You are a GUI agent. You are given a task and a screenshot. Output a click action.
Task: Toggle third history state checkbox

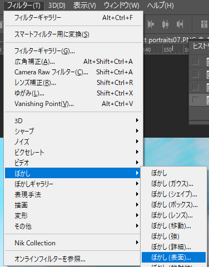196,87
